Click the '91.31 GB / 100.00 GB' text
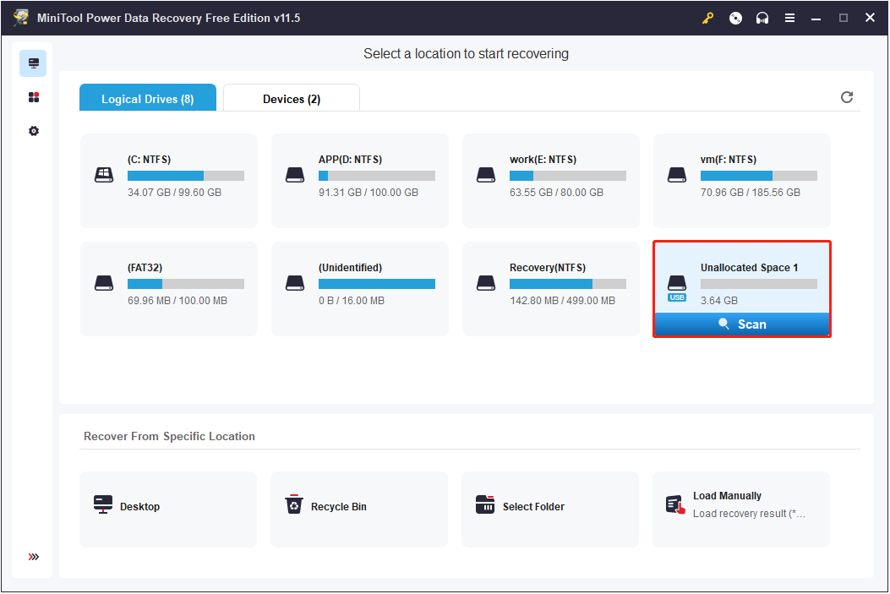890x594 pixels. [369, 193]
